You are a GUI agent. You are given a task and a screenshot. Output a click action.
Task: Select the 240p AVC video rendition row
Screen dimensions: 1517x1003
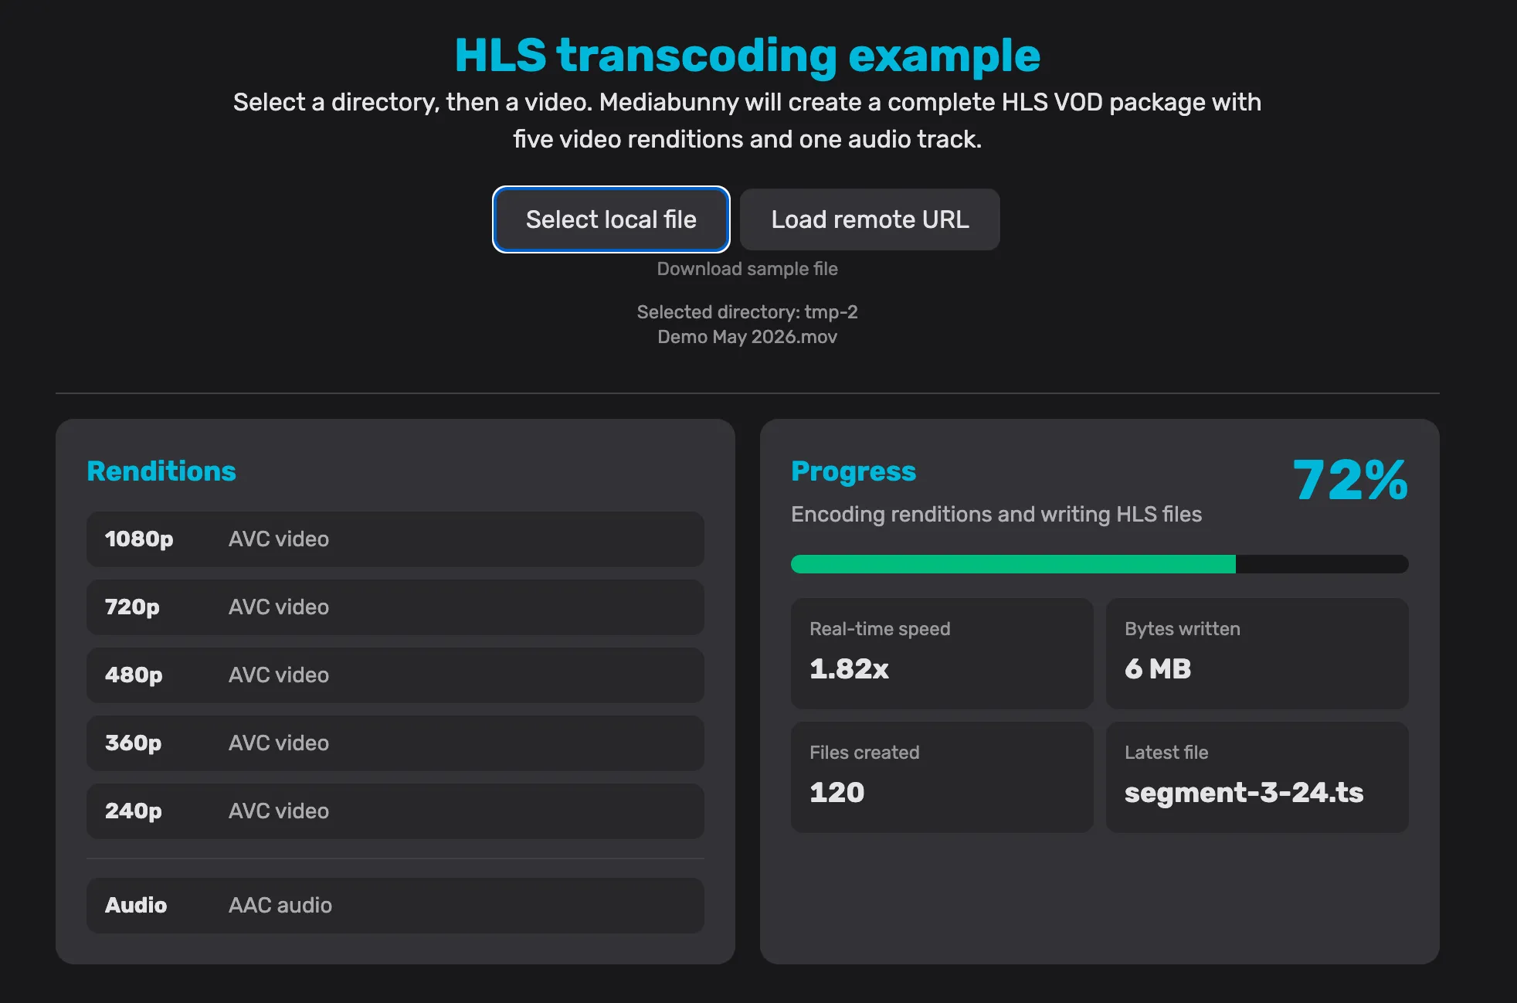click(395, 811)
